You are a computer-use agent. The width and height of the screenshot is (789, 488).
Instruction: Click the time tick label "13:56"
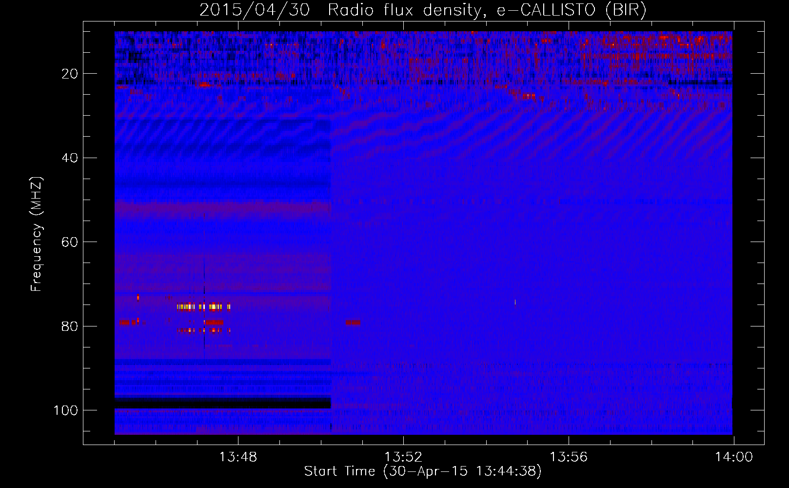pyautogui.click(x=569, y=457)
